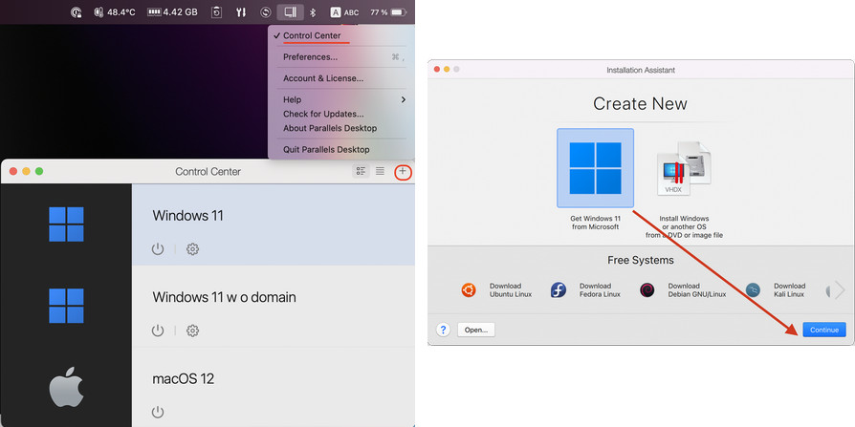Show more free systems with right arrow
The height and width of the screenshot is (427, 855).
click(x=839, y=290)
